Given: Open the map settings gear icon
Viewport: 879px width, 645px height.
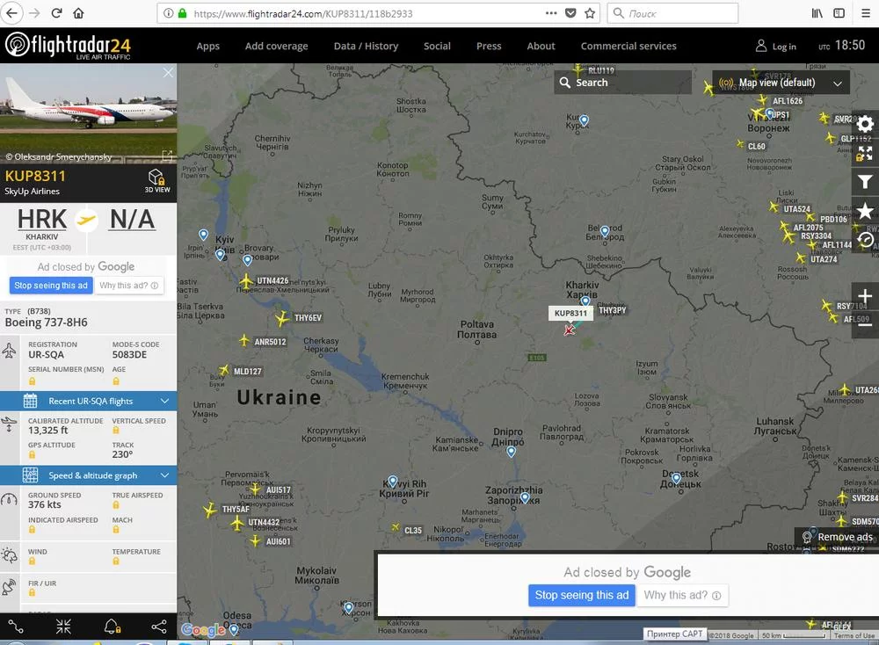Looking at the screenshot, I should (865, 124).
